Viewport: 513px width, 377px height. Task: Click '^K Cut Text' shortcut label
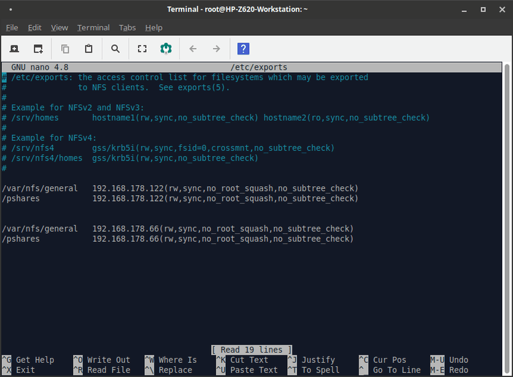(x=242, y=360)
